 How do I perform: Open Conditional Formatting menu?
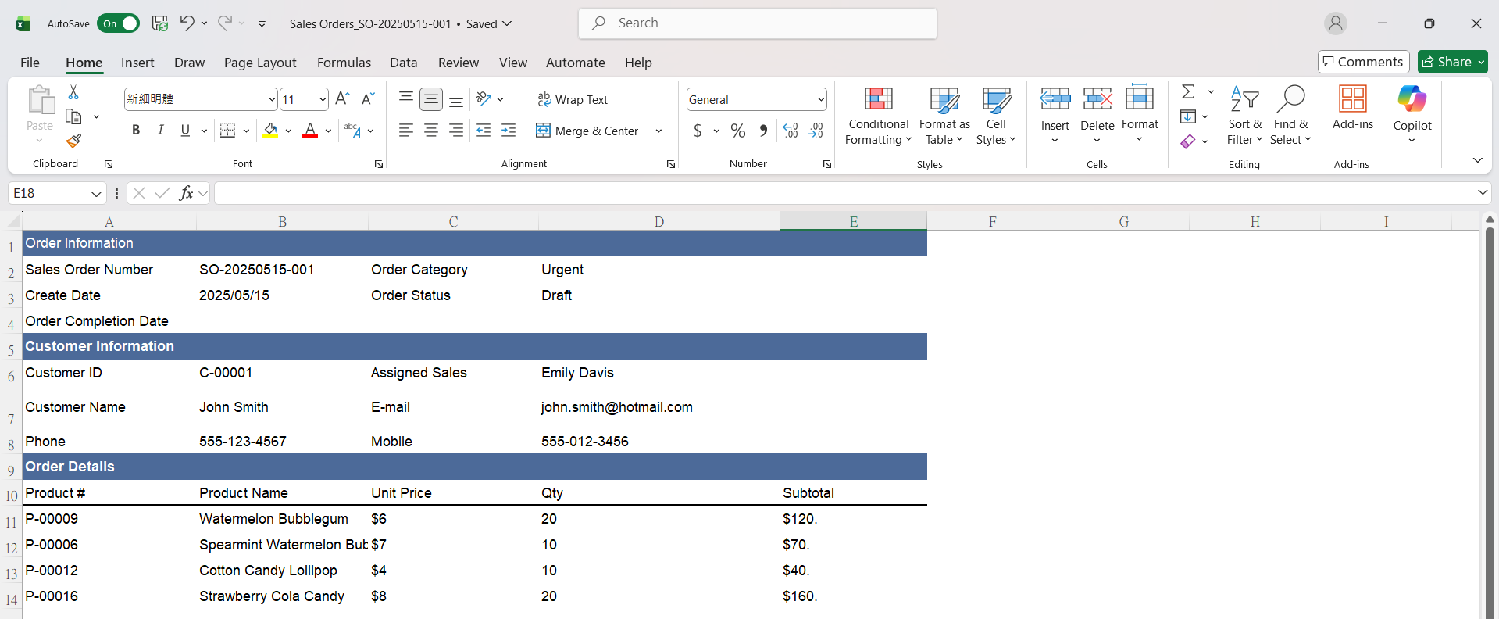coord(878,116)
